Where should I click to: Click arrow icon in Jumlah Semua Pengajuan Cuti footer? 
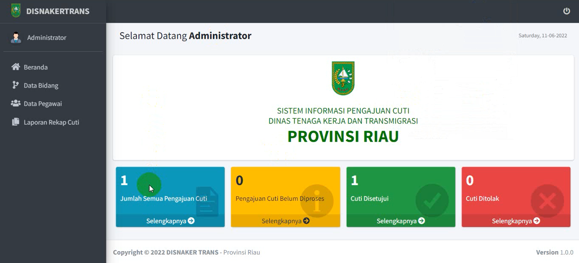191,221
